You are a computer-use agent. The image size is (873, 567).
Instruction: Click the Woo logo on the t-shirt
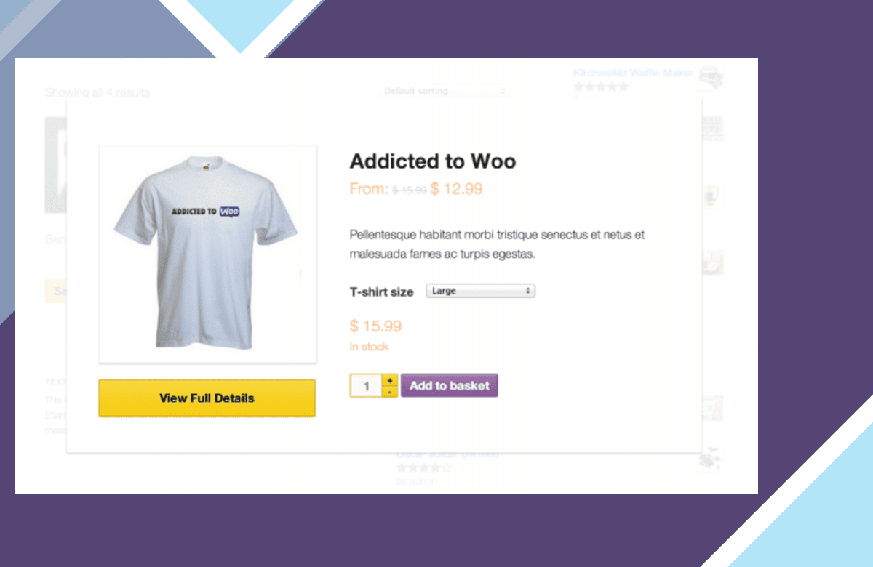click(229, 212)
